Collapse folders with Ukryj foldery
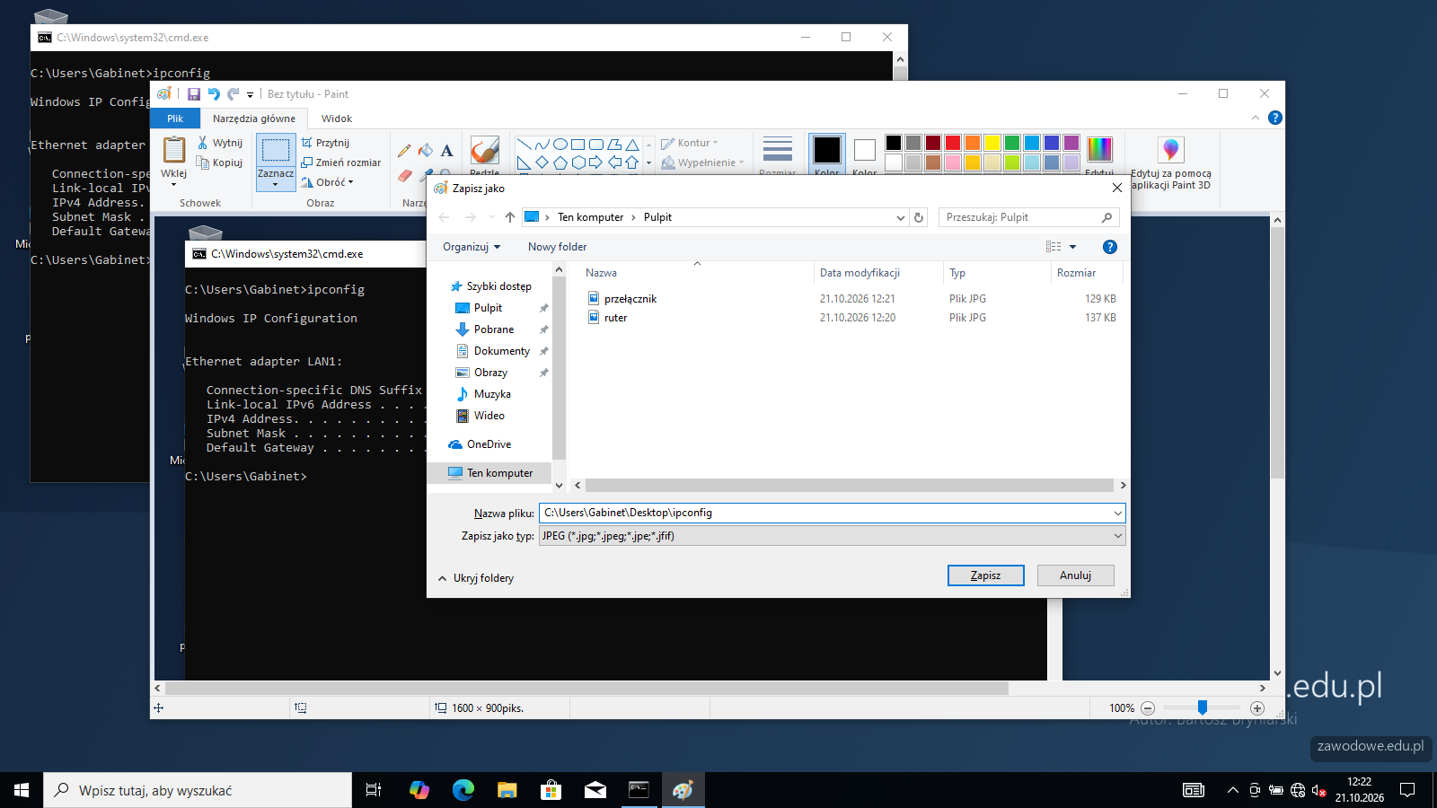 tap(476, 578)
